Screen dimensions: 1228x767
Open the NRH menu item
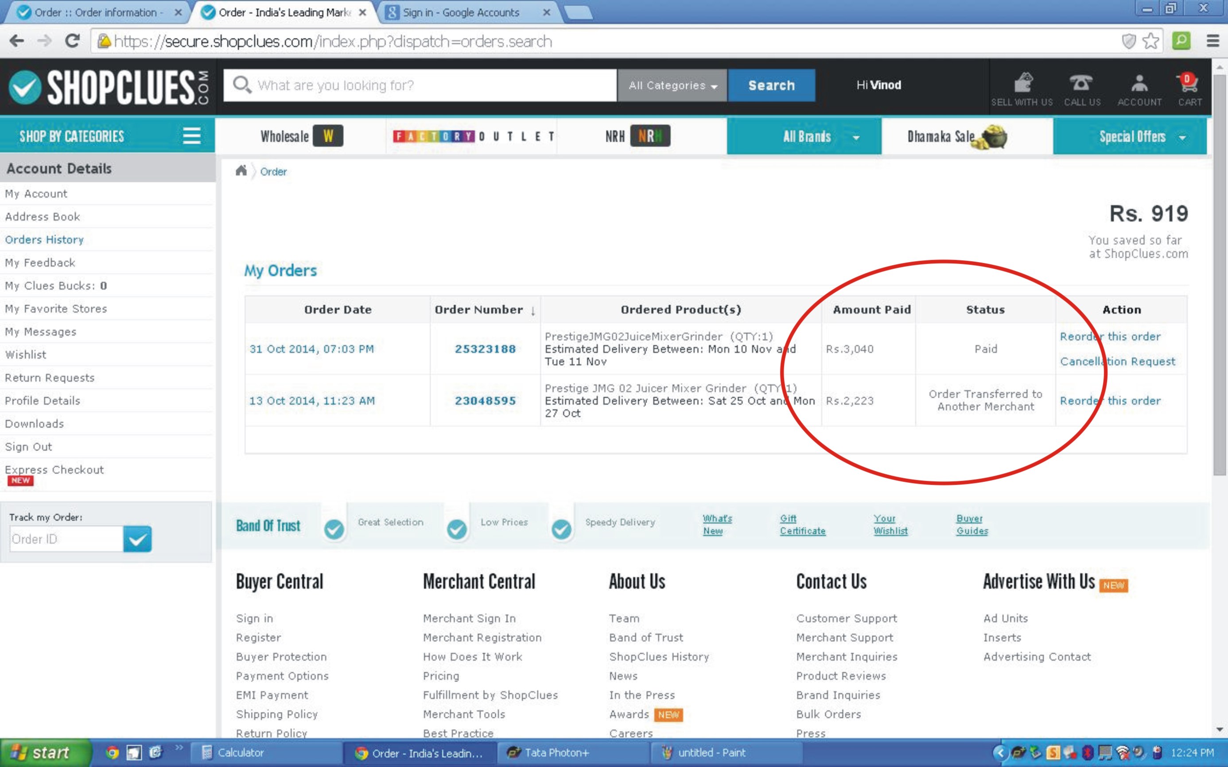(x=637, y=136)
